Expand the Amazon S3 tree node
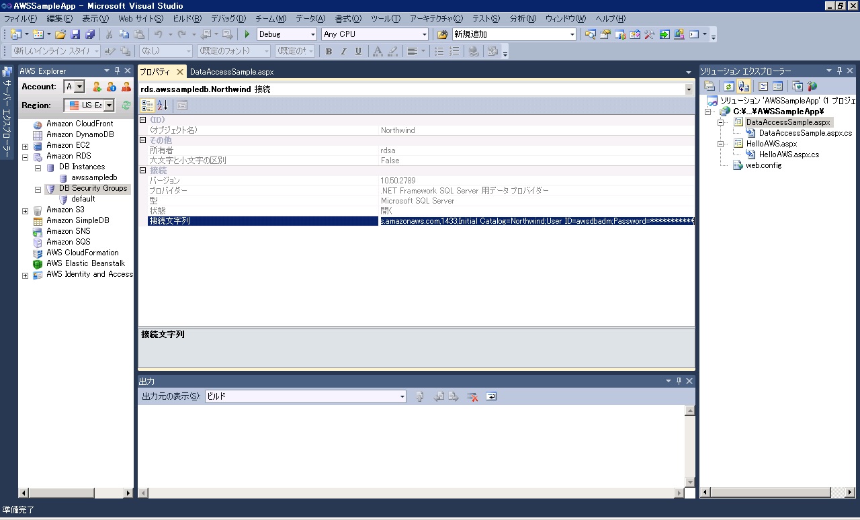 click(26, 210)
